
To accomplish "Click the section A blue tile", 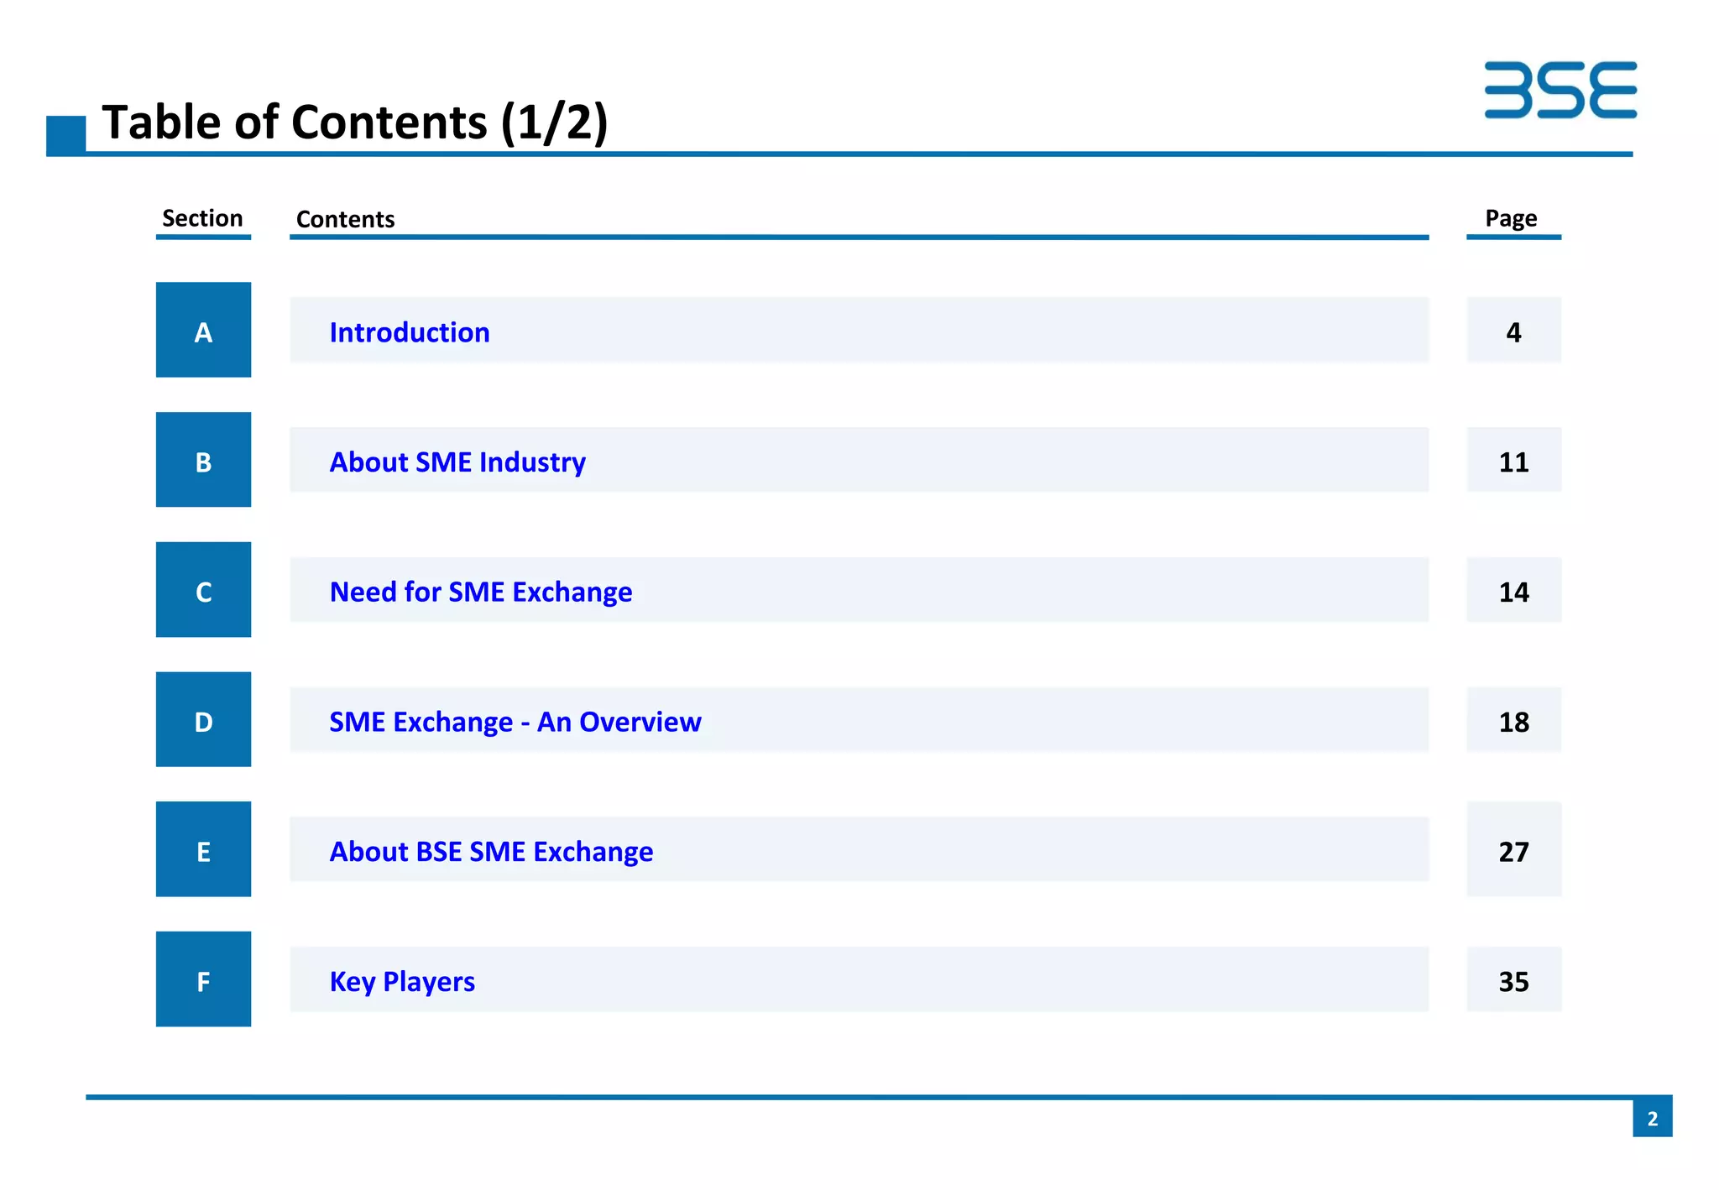I will tap(203, 330).
